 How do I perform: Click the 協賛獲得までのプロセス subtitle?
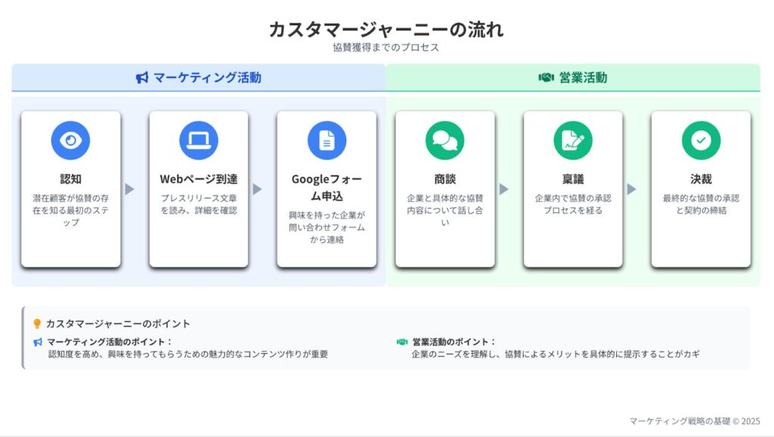click(x=386, y=48)
